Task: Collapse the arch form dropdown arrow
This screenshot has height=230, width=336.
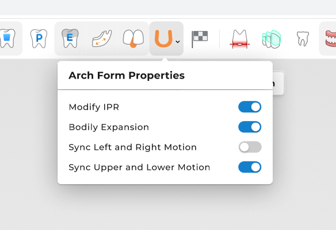Action: tap(178, 42)
